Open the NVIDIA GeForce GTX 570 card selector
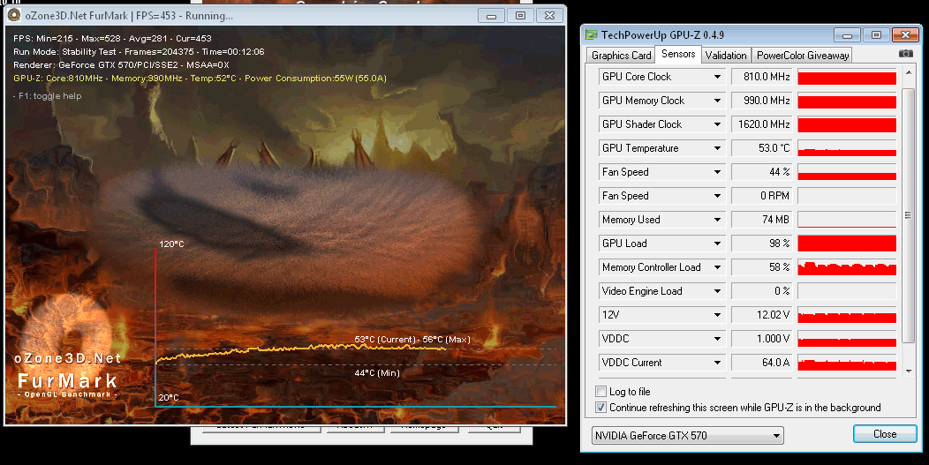Image resolution: width=929 pixels, height=465 pixels. 687,435
